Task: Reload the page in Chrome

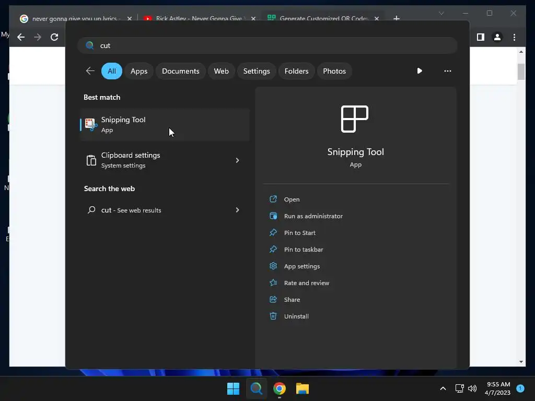Action: click(x=54, y=37)
